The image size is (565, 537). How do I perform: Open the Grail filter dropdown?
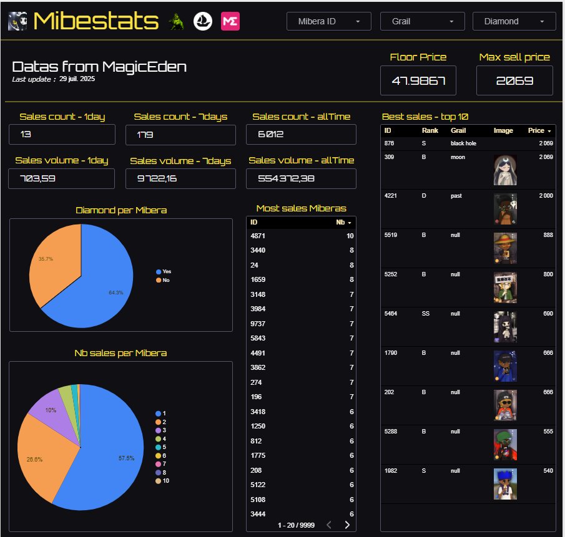click(x=422, y=21)
